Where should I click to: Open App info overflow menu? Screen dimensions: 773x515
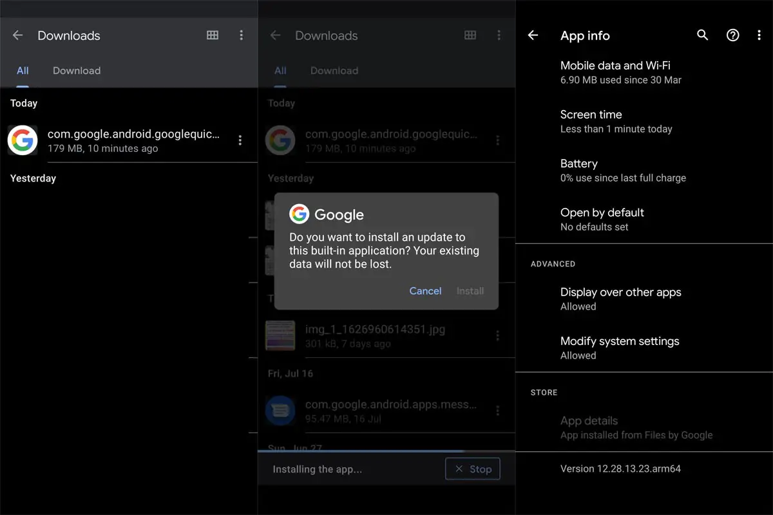pyautogui.click(x=759, y=35)
